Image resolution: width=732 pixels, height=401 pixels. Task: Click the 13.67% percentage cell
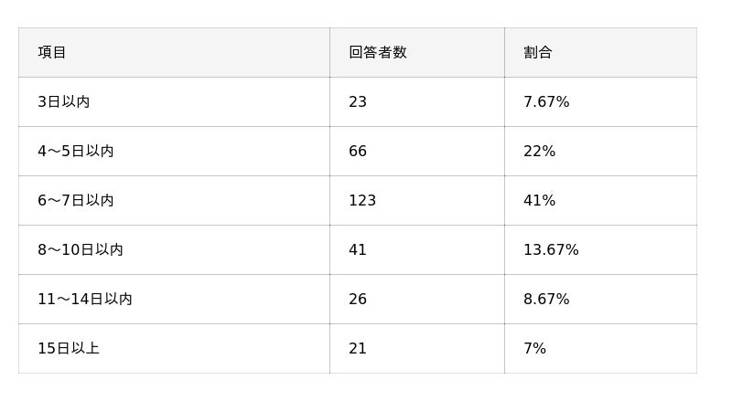(551, 250)
